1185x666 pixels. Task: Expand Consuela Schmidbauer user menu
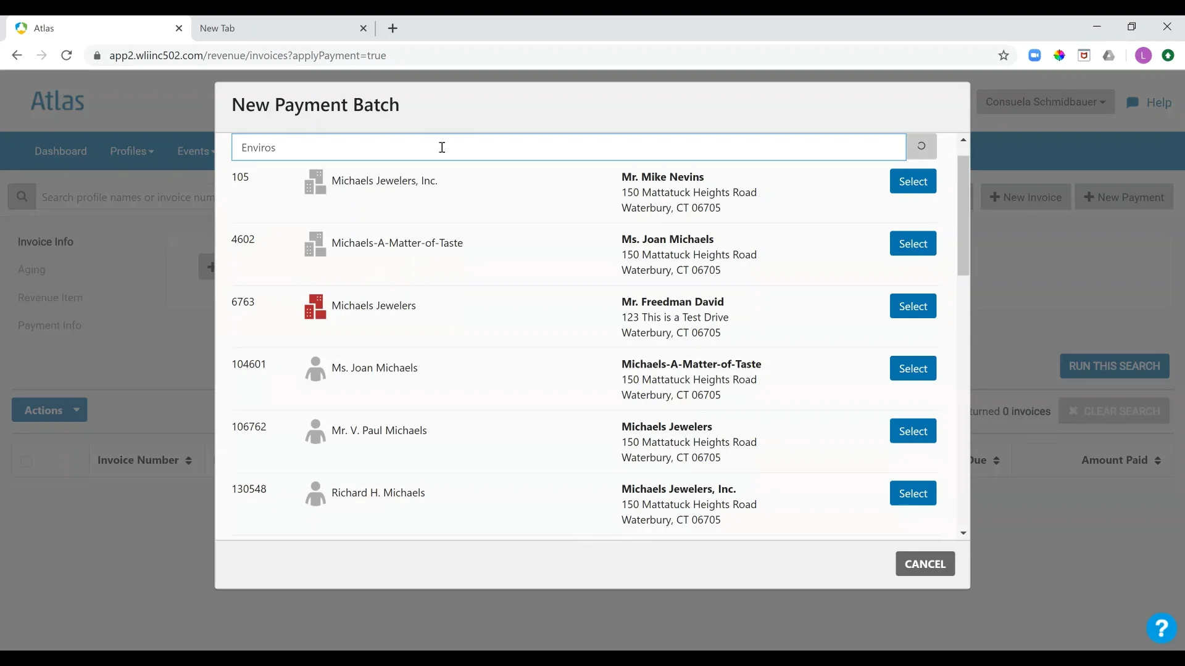point(1045,102)
